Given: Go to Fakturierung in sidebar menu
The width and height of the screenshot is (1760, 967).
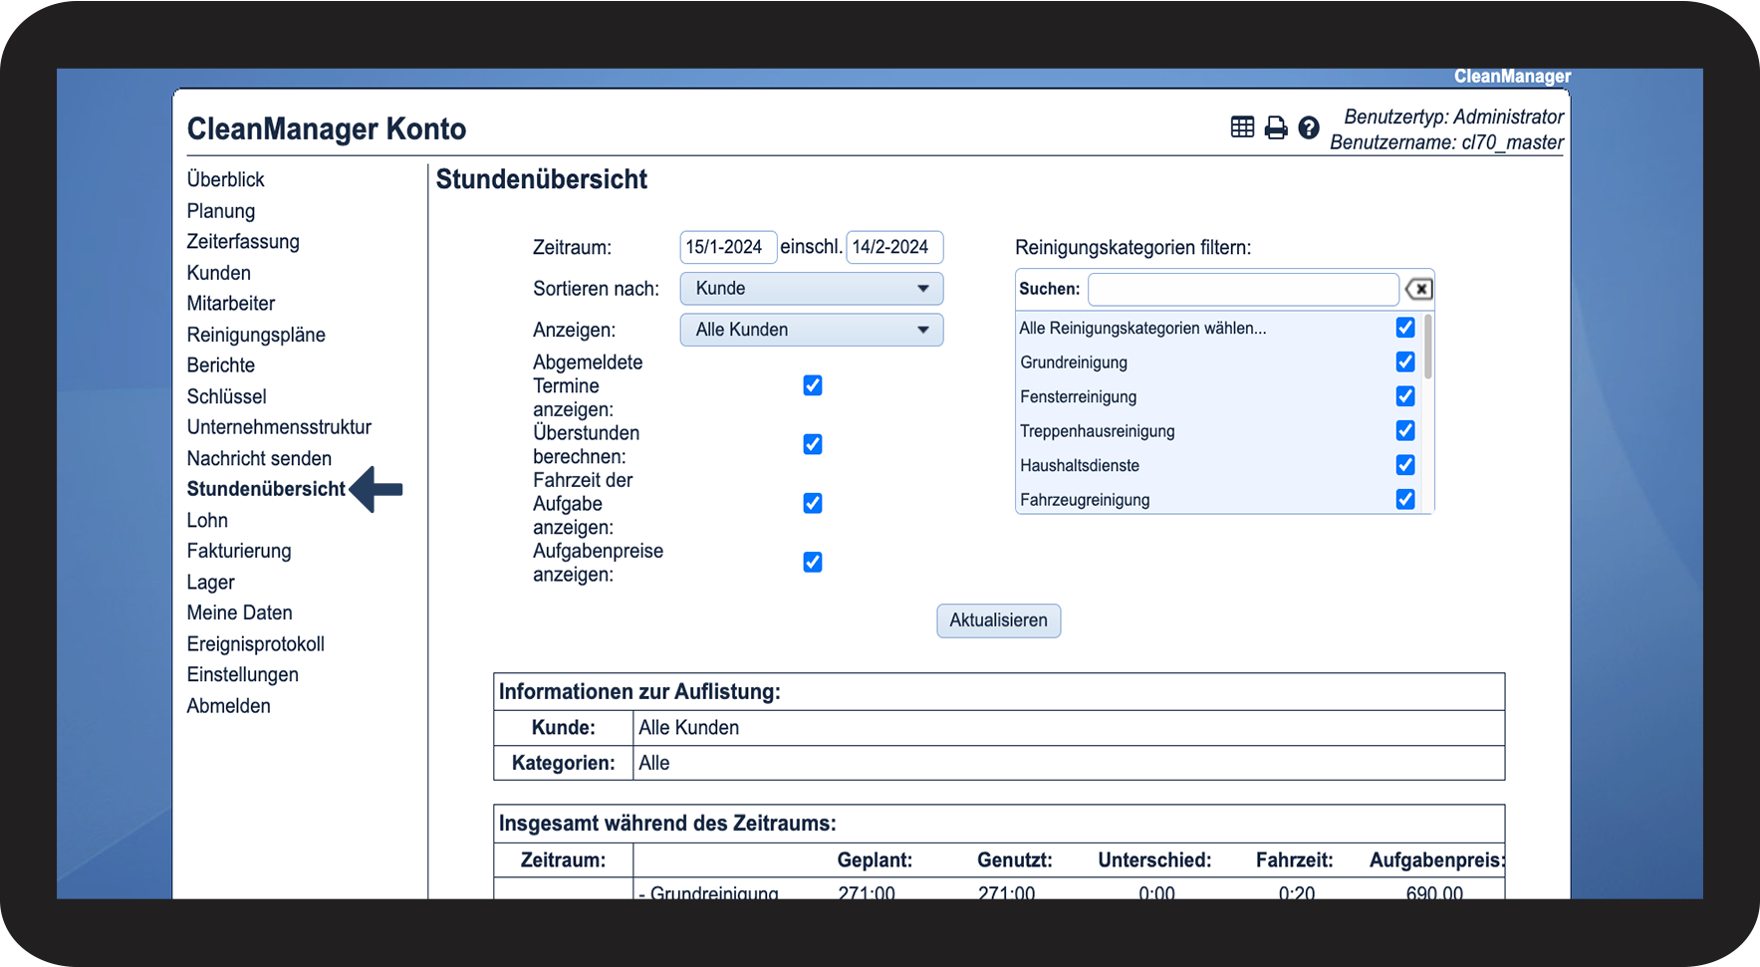Looking at the screenshot, I should [x=239, y=551].
